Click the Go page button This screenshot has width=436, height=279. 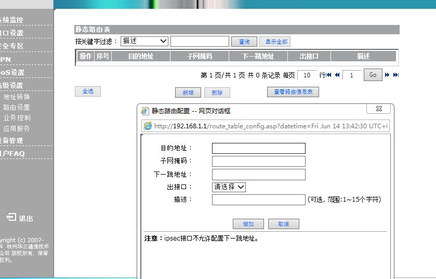pyautogui.click(x=373, y=75)
